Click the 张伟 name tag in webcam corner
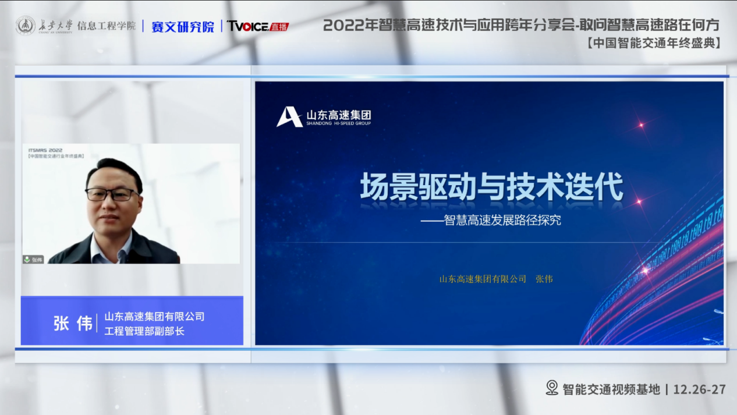 (37, 260)
